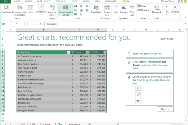Insert a Column sparkline

[x=124, y=9]
